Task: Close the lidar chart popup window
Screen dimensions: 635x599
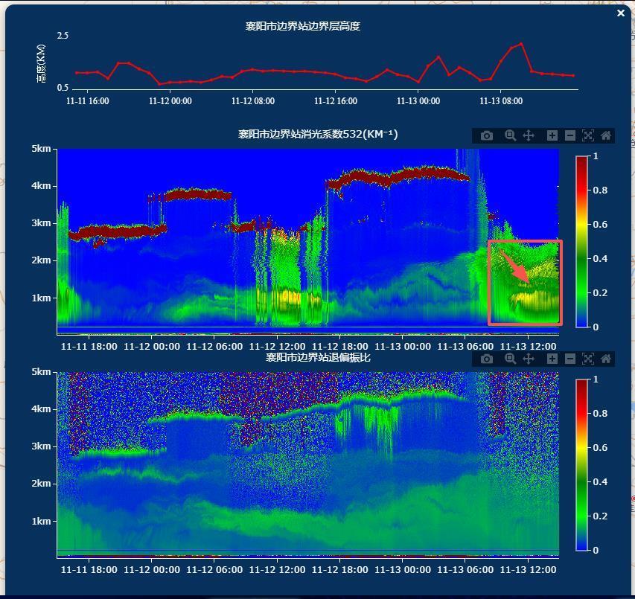Action: 621,13
